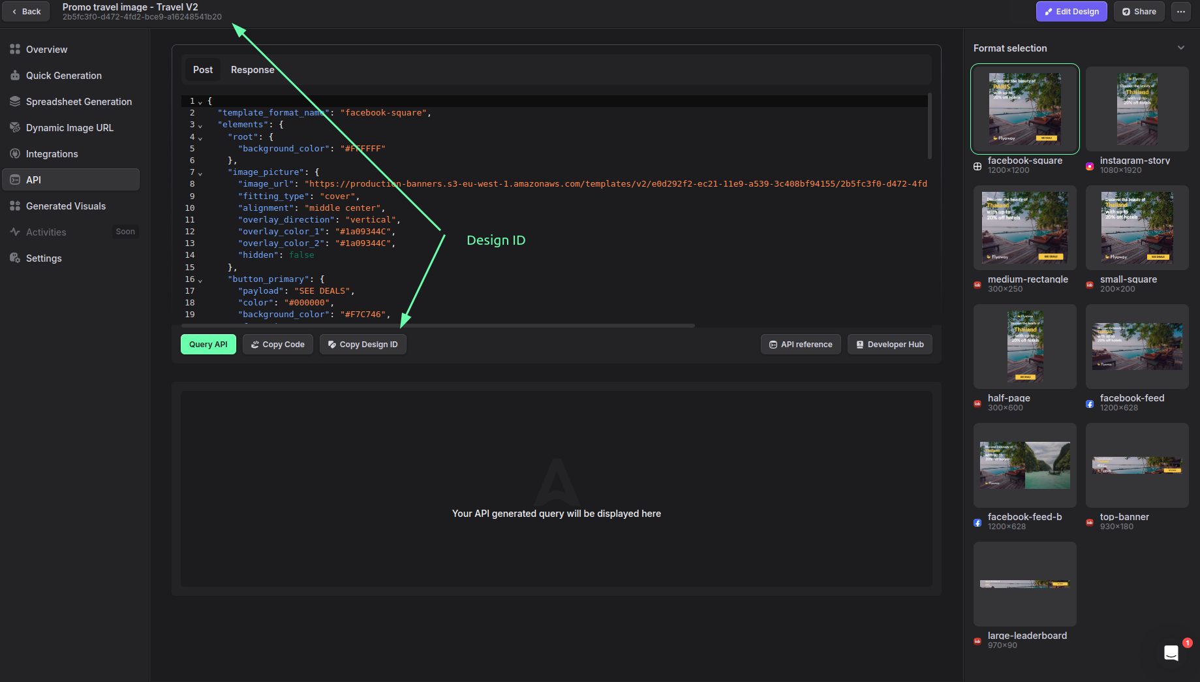Switch to the Response tab
This screenshot has width=1200, height=682.
click(x=252, y=70)
